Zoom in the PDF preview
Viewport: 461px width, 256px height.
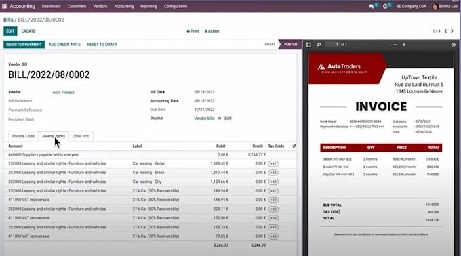tap(404, 45)
